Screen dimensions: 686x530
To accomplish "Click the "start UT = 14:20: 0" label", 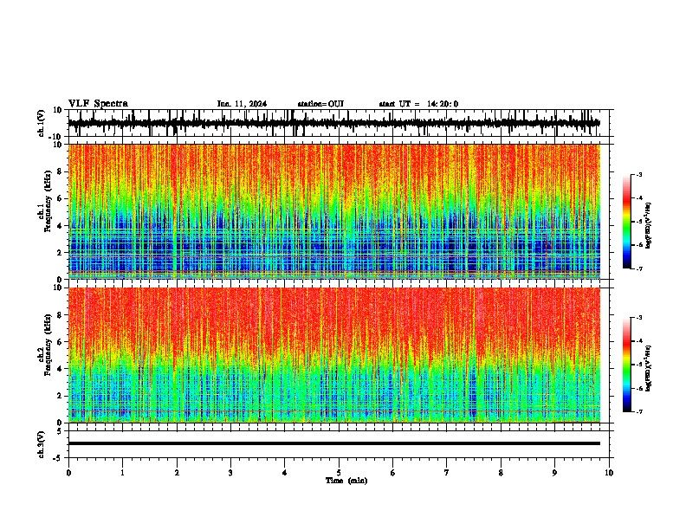I will click(418, 104).
